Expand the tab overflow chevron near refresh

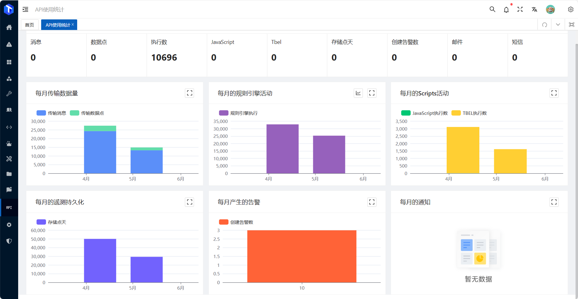558,24
